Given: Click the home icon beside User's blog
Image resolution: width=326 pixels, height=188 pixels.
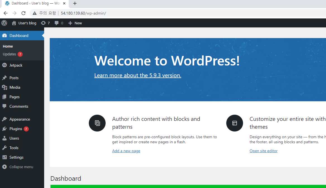Looking at the screenshot, I should click(x=14, y=23).
